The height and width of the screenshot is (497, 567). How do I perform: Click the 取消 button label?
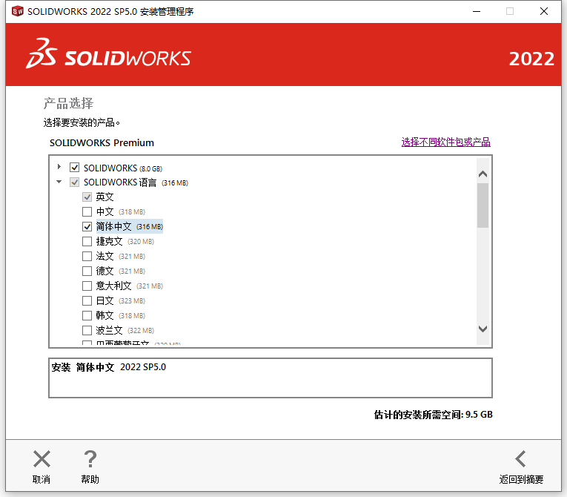coord(42,479)
